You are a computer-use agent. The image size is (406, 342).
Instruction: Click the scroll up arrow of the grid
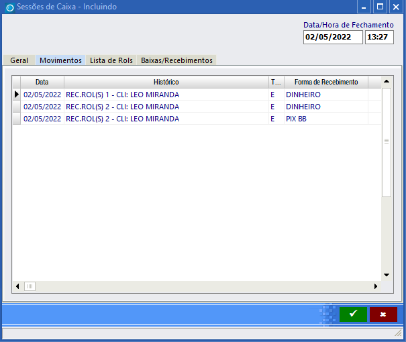coord(386,82)
